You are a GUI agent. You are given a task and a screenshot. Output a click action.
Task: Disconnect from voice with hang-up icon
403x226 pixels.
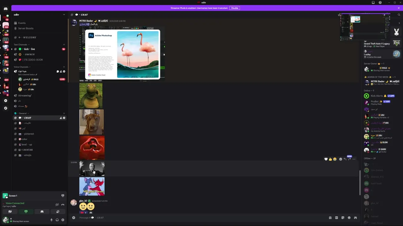[x=63, y=205]
